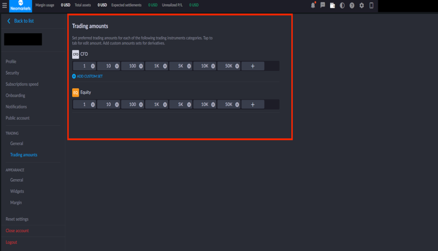This screenshot has width=438, height=251.
Task: Open the notifications bell icon
Action: click(313, 6)
